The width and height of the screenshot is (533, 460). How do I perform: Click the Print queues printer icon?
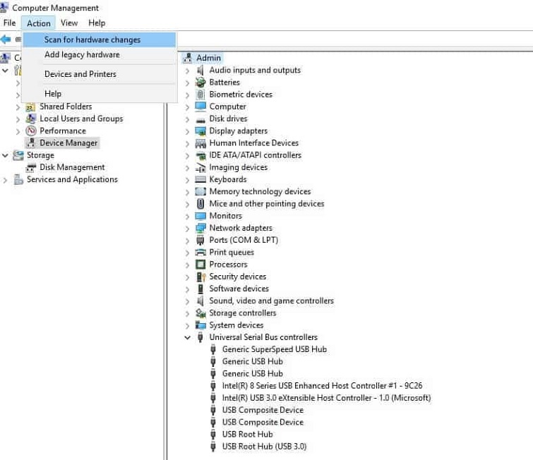coord(200,253)
